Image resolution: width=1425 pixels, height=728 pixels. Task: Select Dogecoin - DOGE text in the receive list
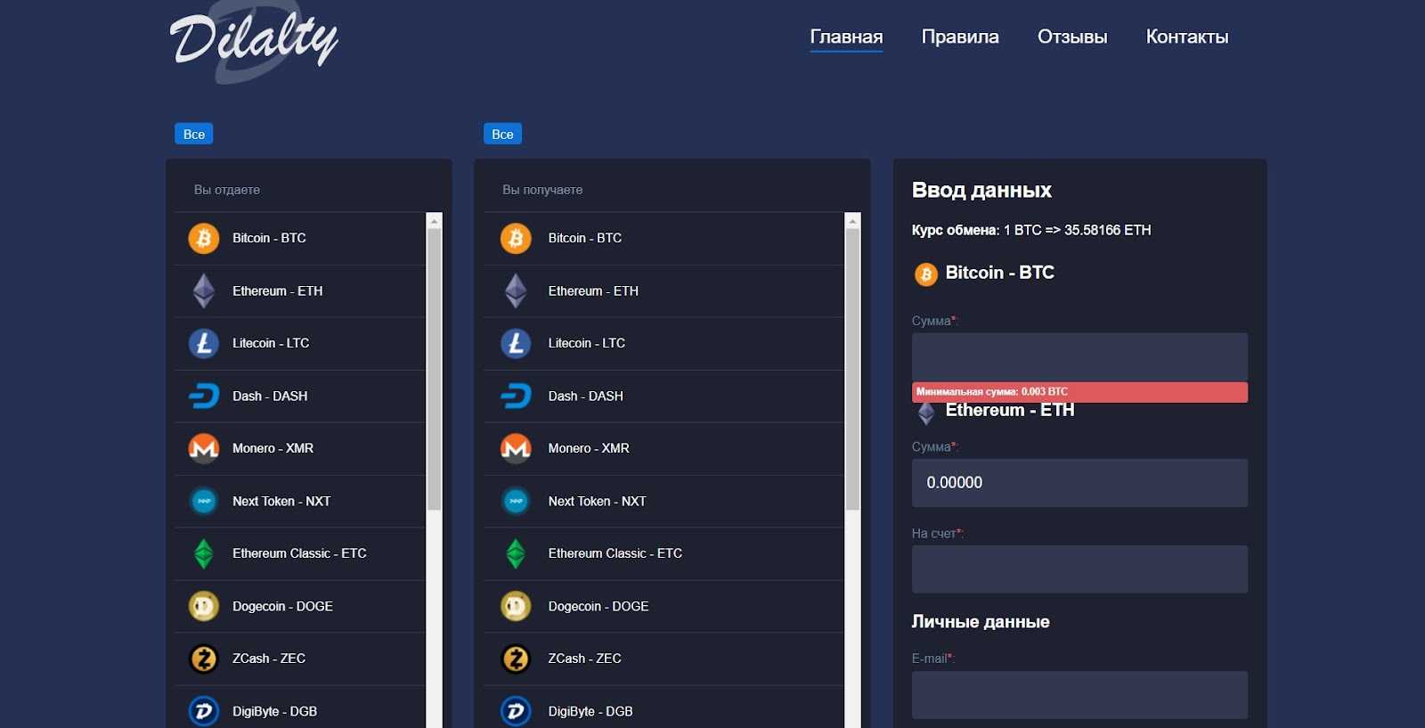(x=598, y=606)
